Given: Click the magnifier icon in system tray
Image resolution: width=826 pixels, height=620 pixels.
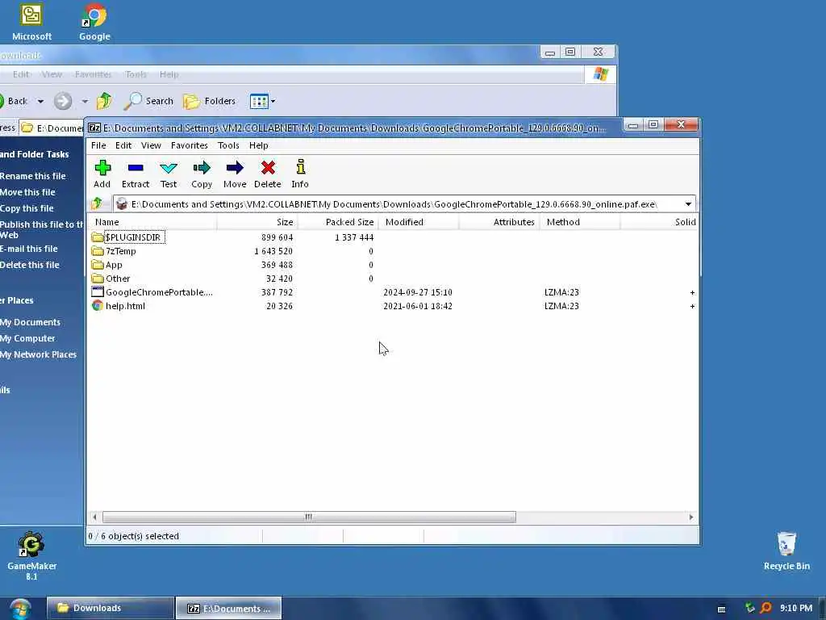Looking at the screenshot, I should coord(766,608).
